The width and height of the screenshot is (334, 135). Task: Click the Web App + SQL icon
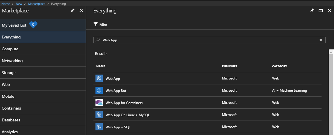pyautogui.click(x=99, y=127)
